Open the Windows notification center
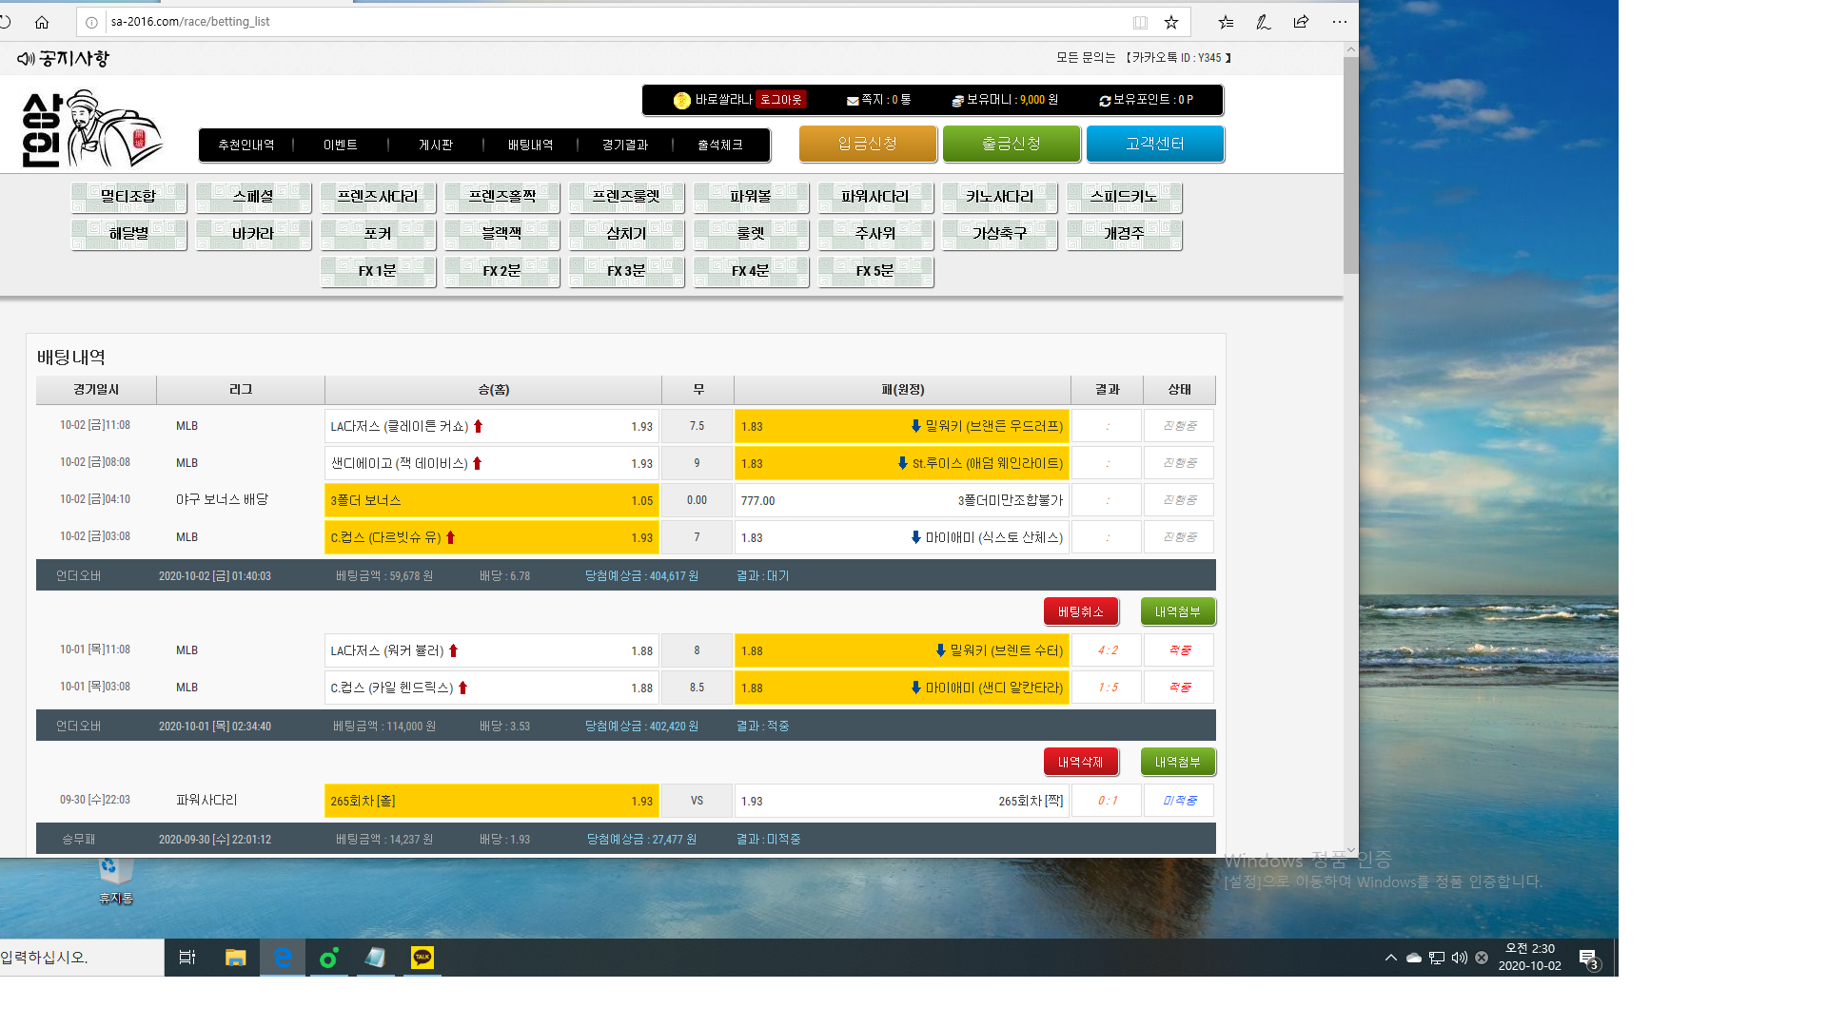Viewport: 1827px width, 1027px height. (1587, 958)
